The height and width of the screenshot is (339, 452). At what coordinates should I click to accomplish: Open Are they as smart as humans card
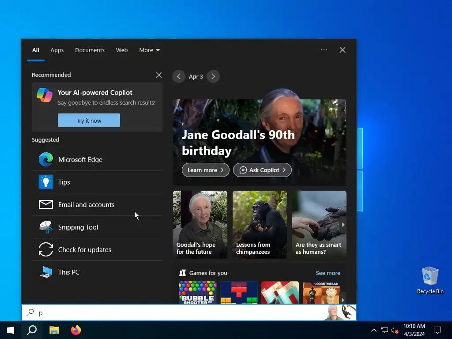(x=320, y=224)
